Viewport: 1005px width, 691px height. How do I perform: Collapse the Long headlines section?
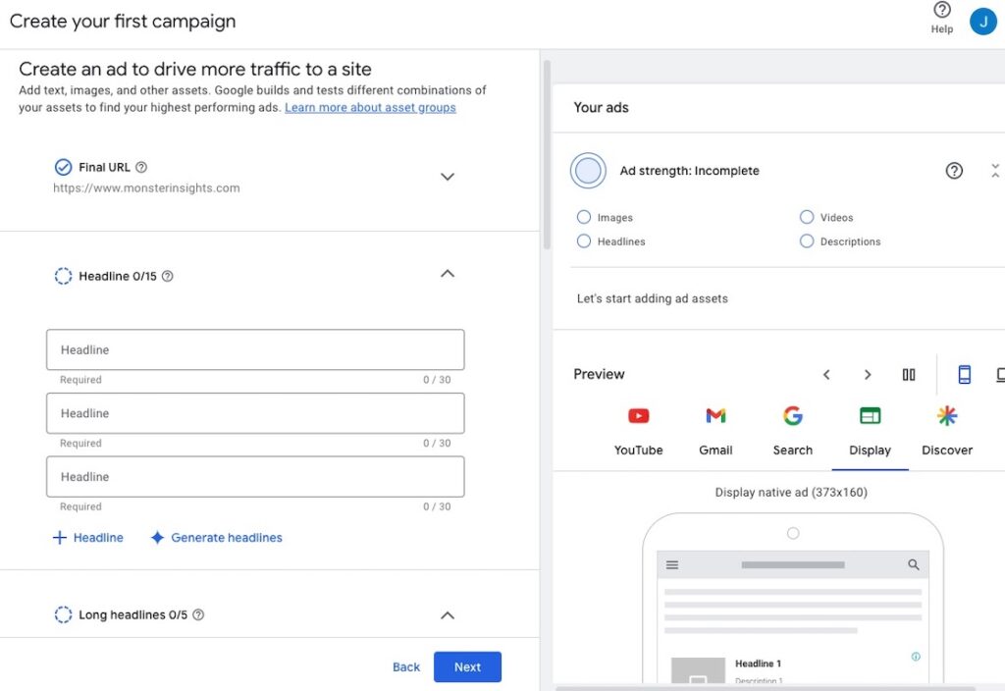448,615
